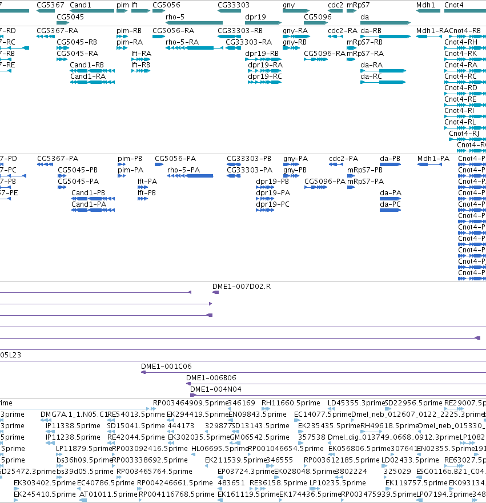
Task: Click BAC clone DME1-006B06 label
Action: click(x=211, y=377)
